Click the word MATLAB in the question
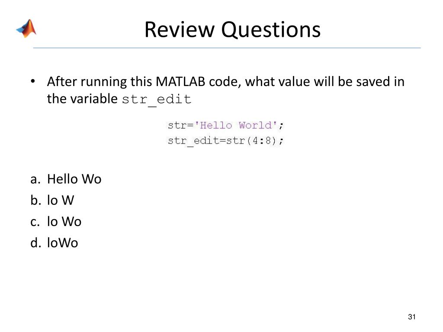The height and width of the screenshot is (332, 443). [180, 82]
